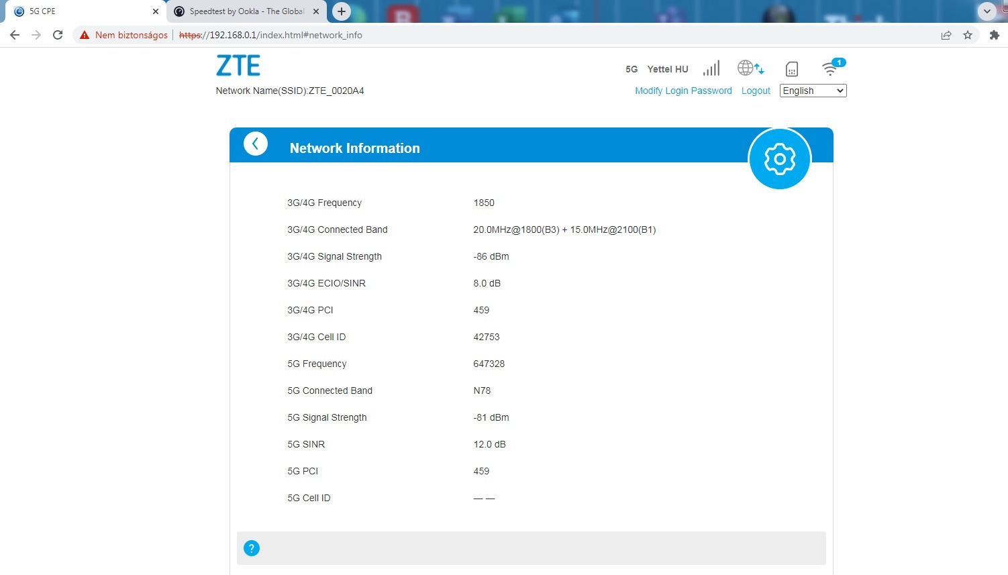
Task: Close the 5G CPE tab
Action: pyautogui.click(x=156, y=11)
